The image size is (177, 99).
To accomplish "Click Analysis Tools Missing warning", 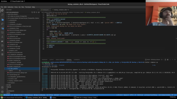I will click(151, 95).
